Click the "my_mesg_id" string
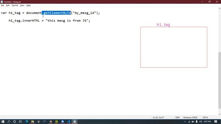This screenshot has width=221, height=124. (x=84, y=13)
